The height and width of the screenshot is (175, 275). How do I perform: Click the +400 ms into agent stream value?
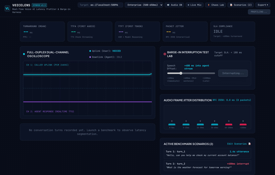[x=197, y=67]
